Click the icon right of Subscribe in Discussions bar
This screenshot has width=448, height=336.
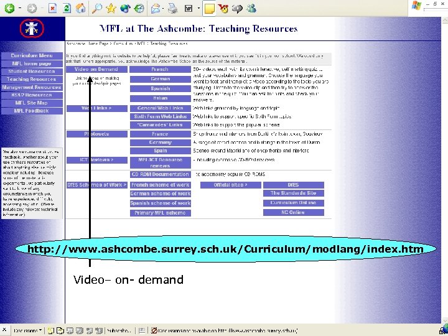coord(142,330)
